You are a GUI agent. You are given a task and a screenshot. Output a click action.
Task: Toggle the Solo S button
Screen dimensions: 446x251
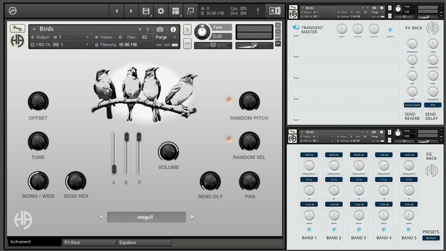pyautogui.click(x=187, y=30)
